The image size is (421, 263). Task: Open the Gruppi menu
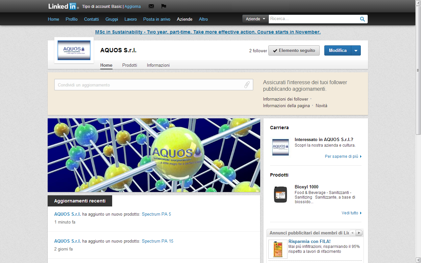pyautogui.click(x=112, y=19)
